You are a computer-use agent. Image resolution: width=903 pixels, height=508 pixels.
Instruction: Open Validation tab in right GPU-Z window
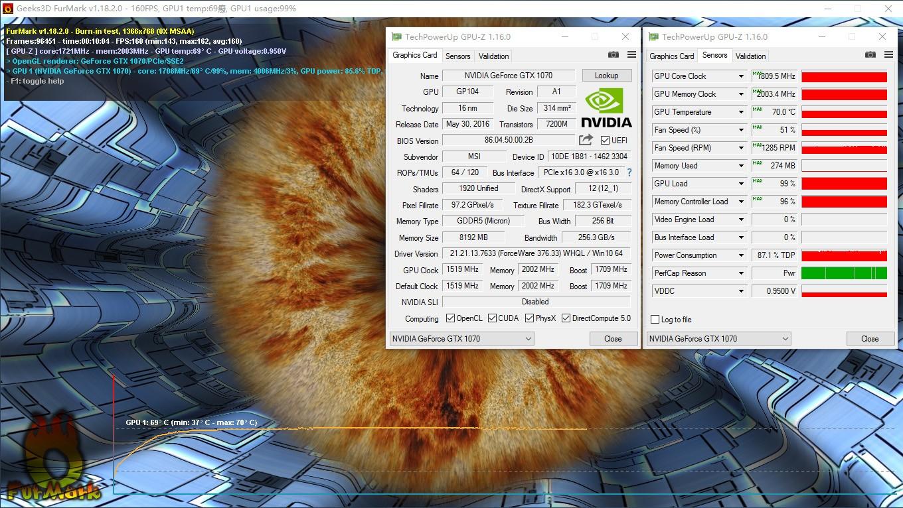[x=750, y=56]
